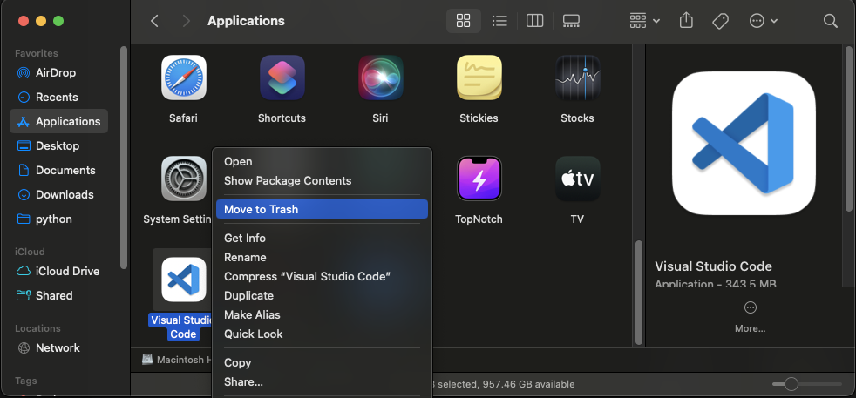The width and height of the screenshot is (856, 398).
Task: Choose Get Info from the context menu
Action: point(323,239)
